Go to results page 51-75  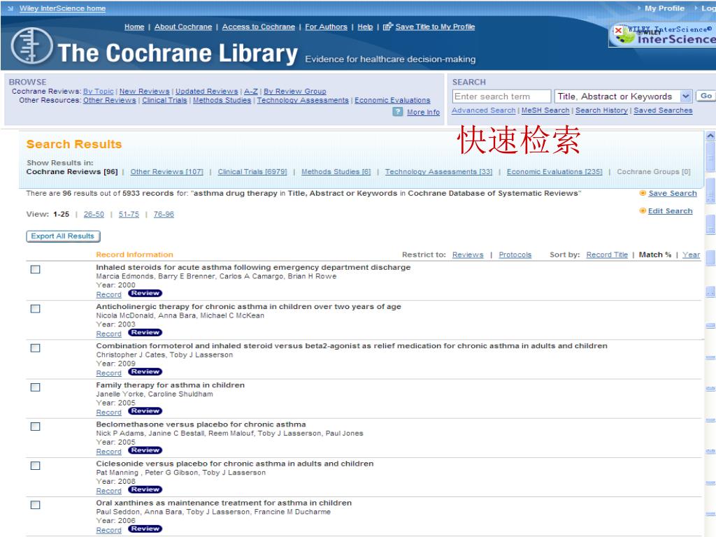tap(129, 214)
